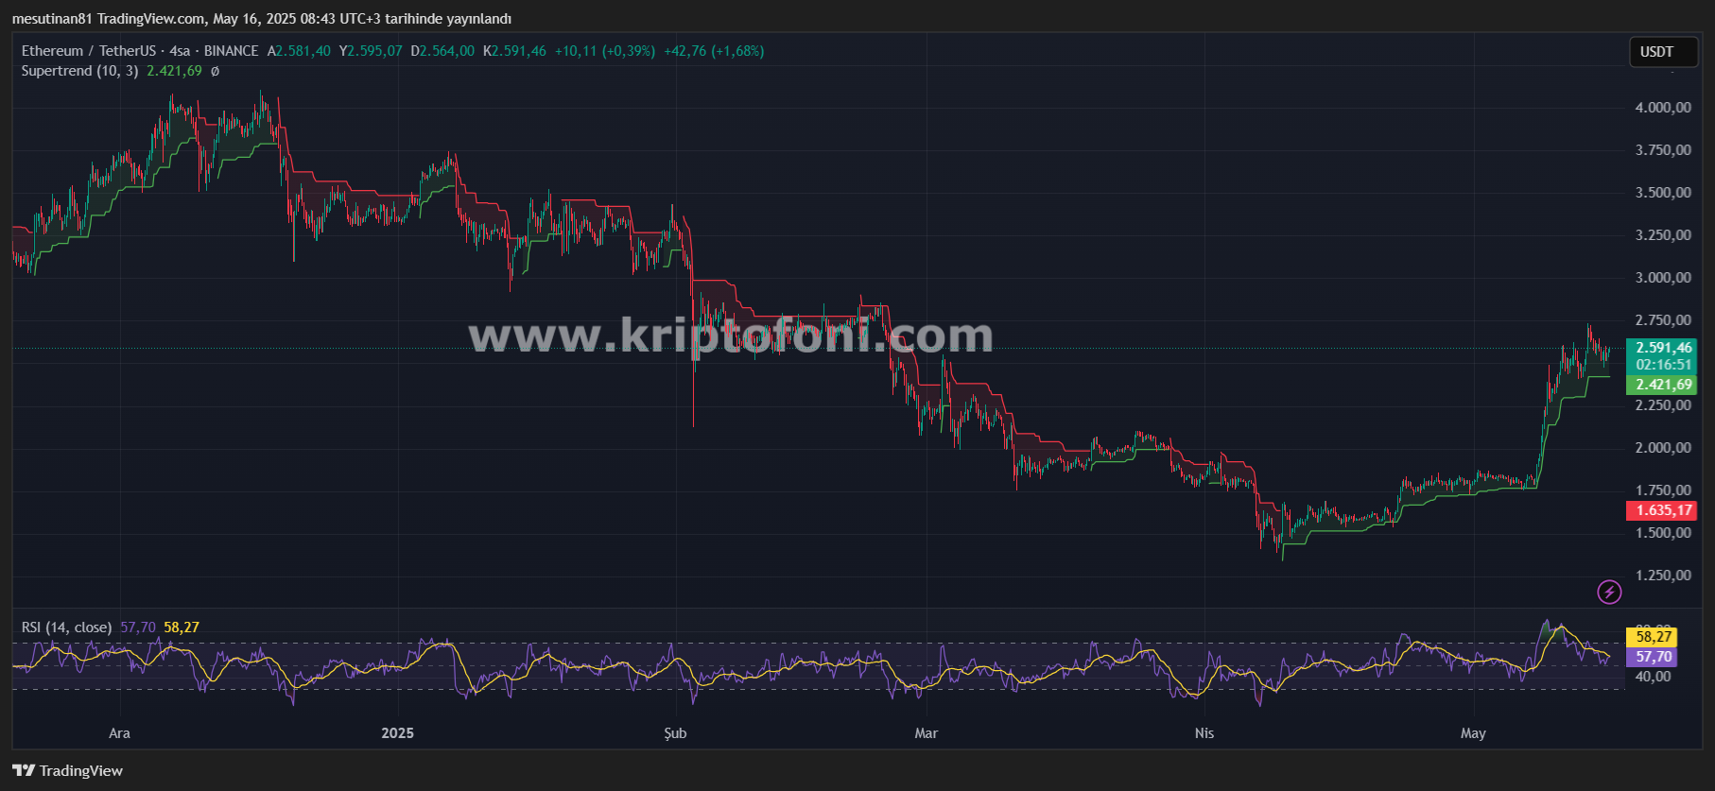
Task: Click the Mar label on time axis
Action: point(927,733)
